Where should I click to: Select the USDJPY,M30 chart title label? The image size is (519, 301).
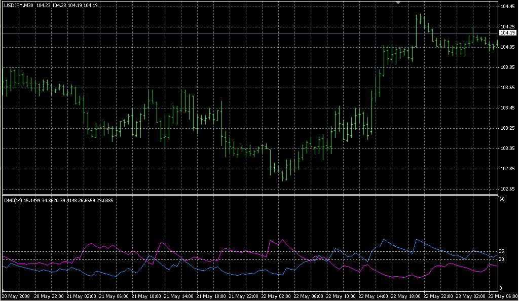[x=19, y=6]
